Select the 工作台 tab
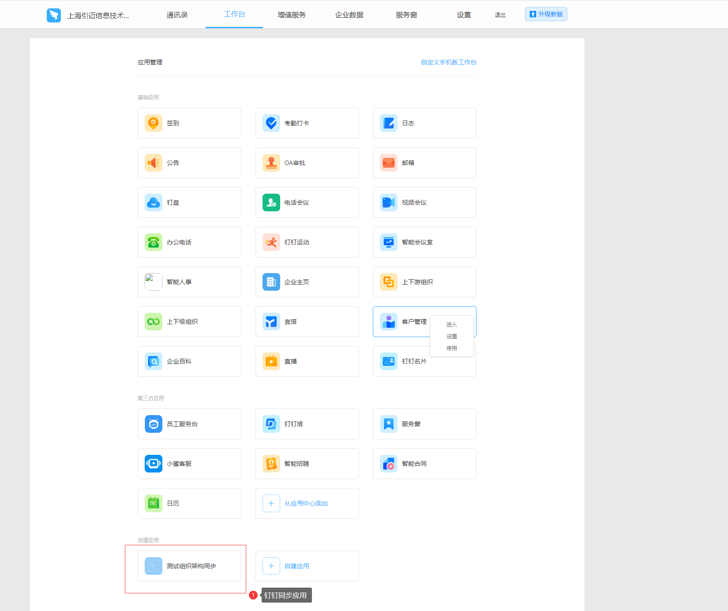Image resolution: width=728 pixels, height=611 pixels. 234,14
